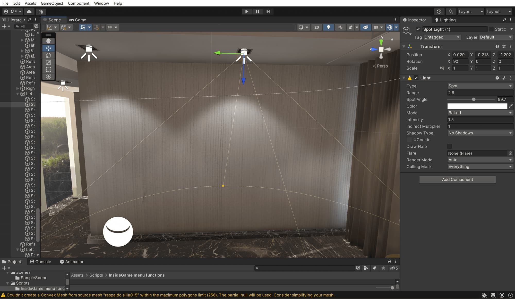Open the Component menu
515x299 pixels.
click(79, 3)
